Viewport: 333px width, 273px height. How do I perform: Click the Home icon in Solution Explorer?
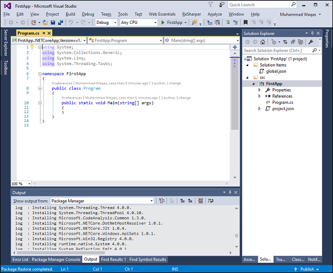pos(263,42)
